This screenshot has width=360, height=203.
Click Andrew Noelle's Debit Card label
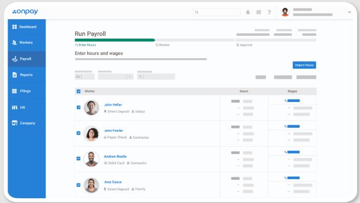coord(116,163)
